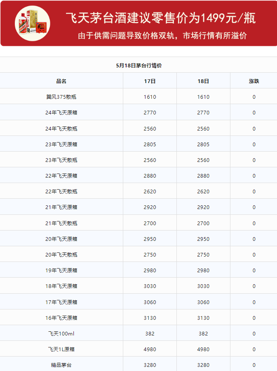Select the 飞天1L原箱 product name

[61, 349]
